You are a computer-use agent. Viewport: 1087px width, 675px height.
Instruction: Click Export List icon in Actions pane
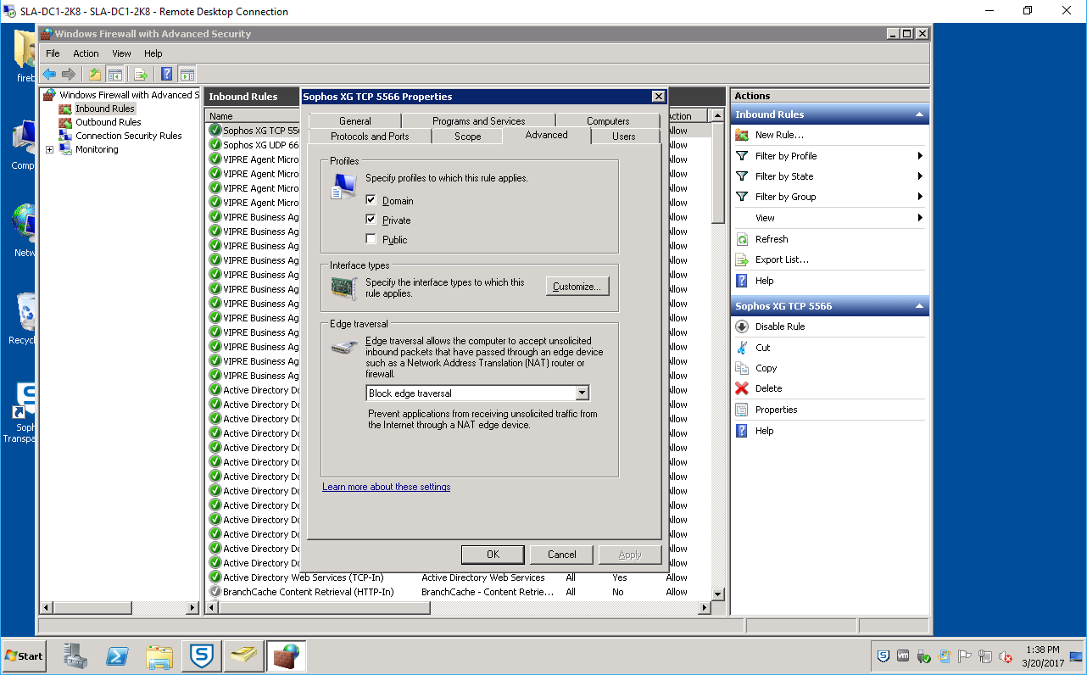click(742, 259)
